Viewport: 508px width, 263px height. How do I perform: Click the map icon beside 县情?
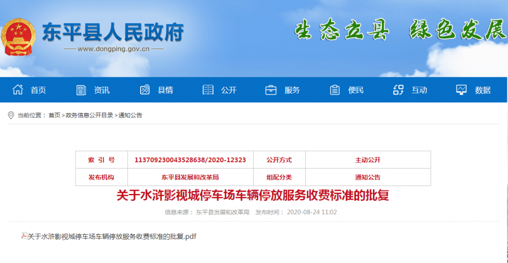(145, 90)
